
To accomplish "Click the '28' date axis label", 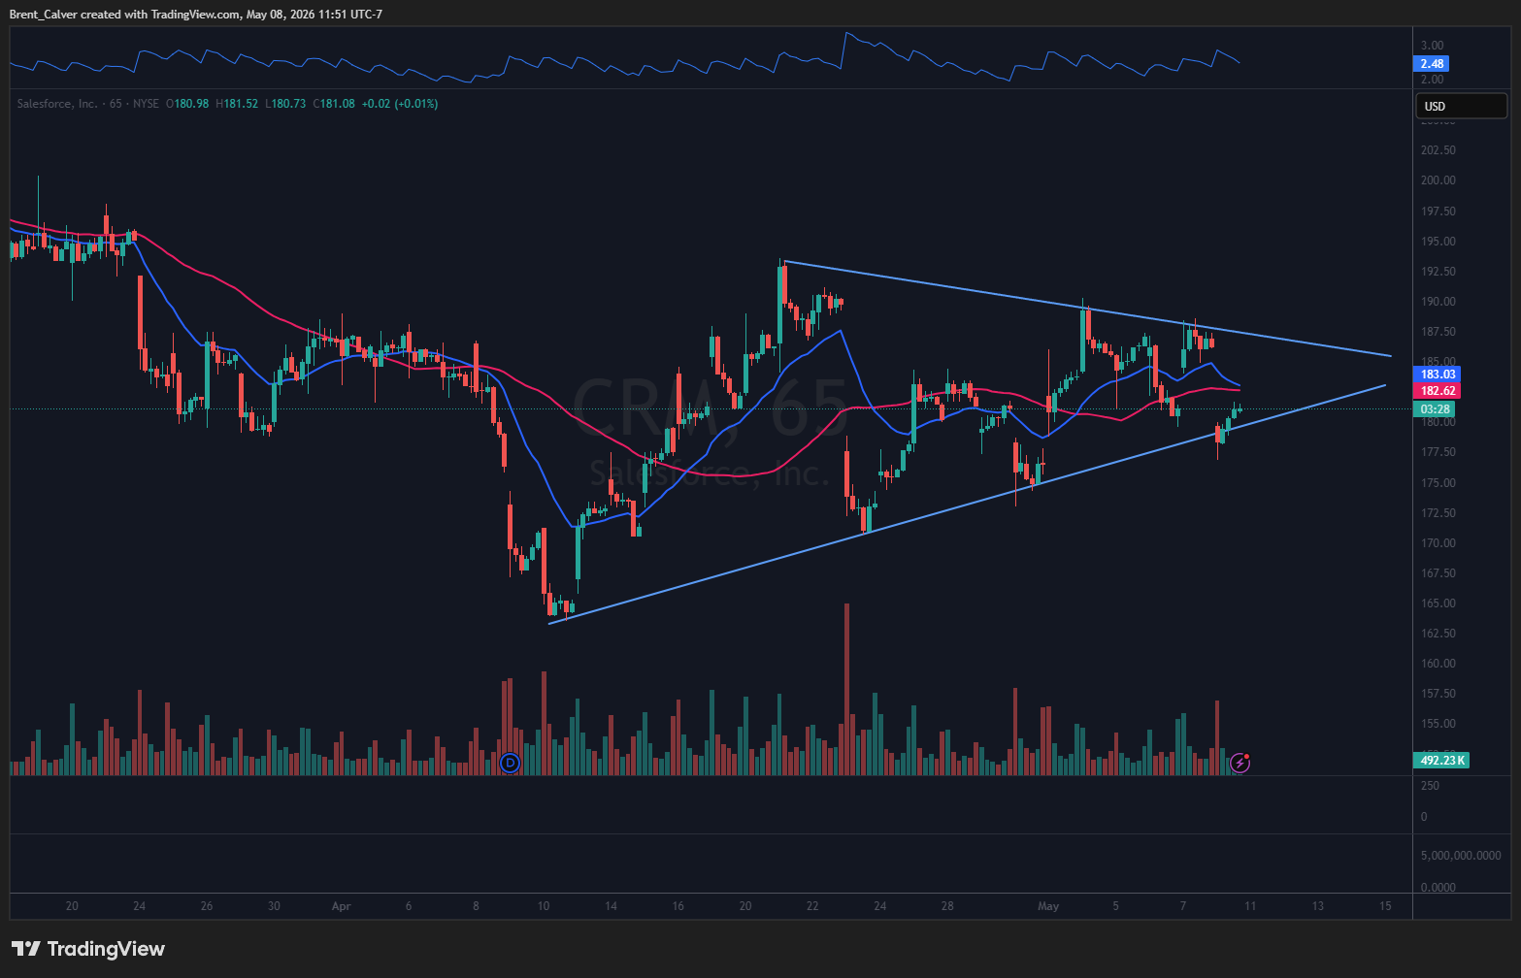I will [947, 907].
